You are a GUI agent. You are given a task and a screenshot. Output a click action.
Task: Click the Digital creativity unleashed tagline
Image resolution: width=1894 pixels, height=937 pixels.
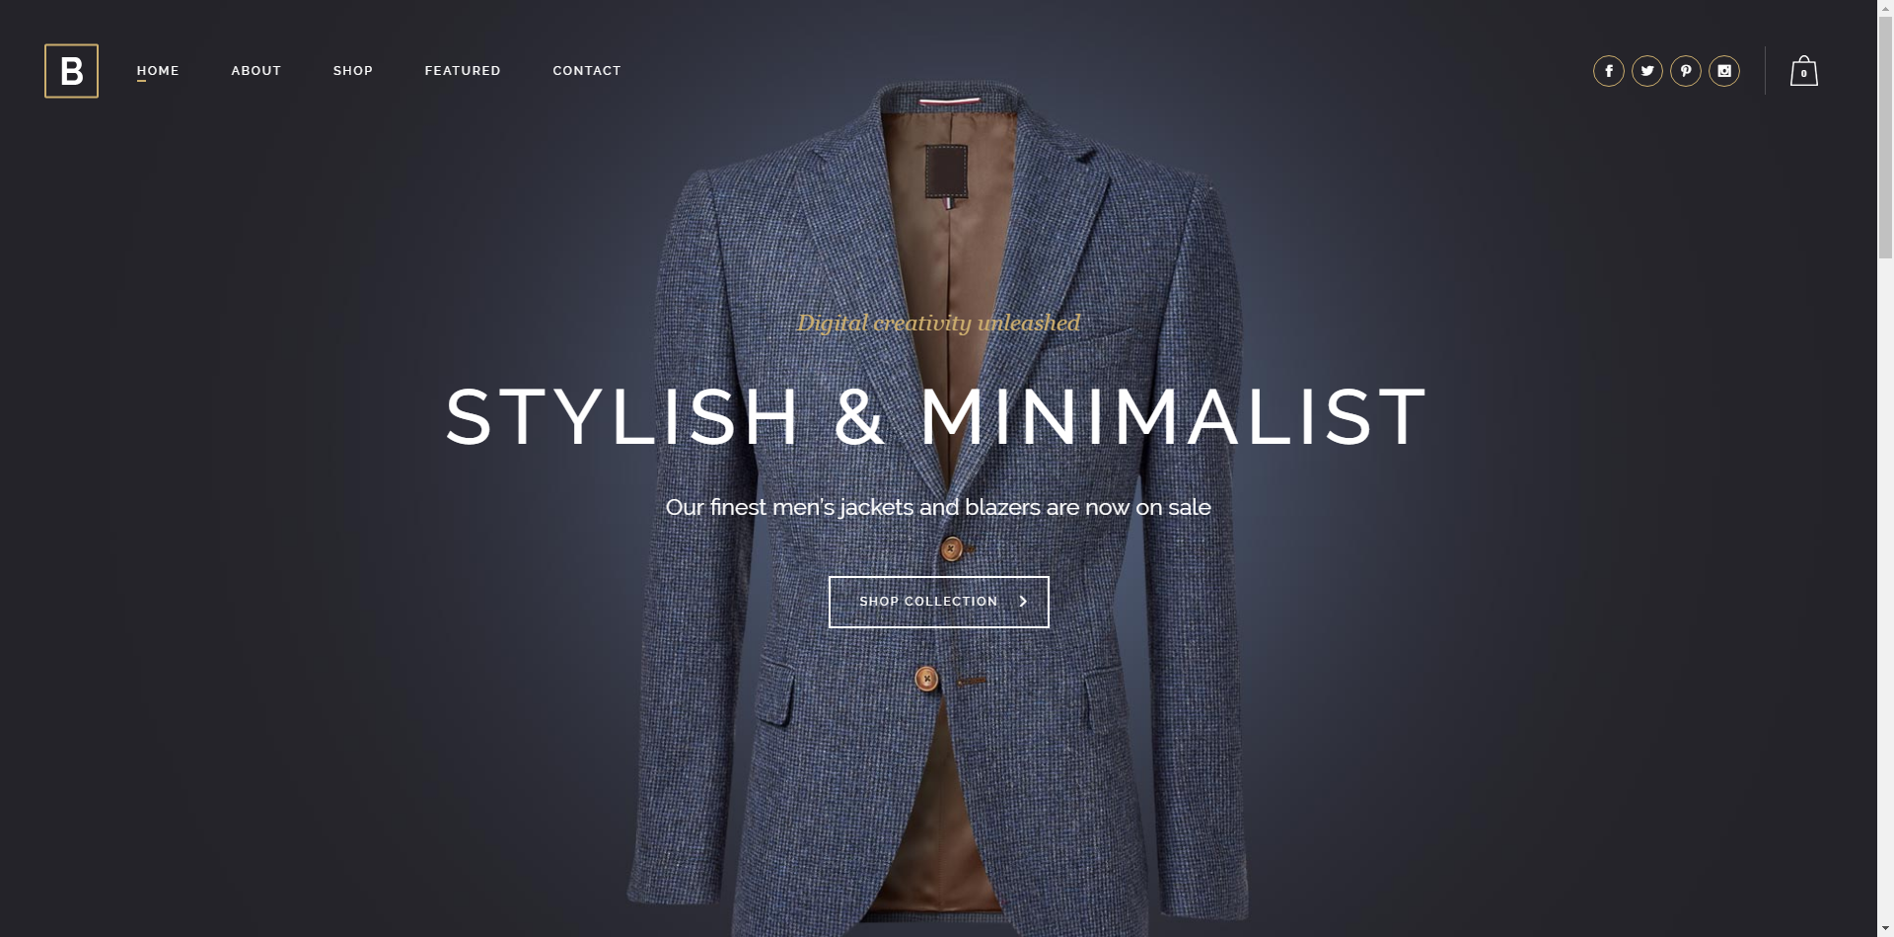tap(938, 324)
